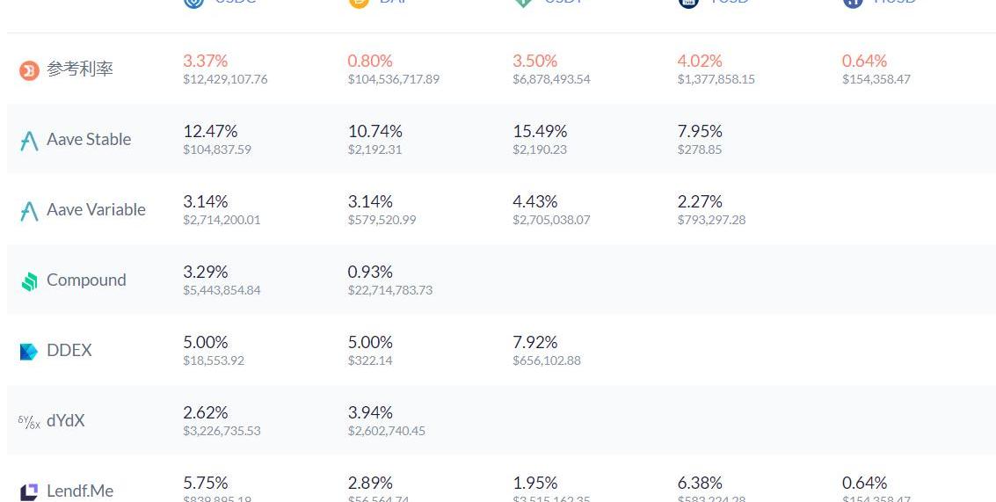996x502 pixels.
Task: Click the reference rate 参考利率 icon
Action: point(29,70)
